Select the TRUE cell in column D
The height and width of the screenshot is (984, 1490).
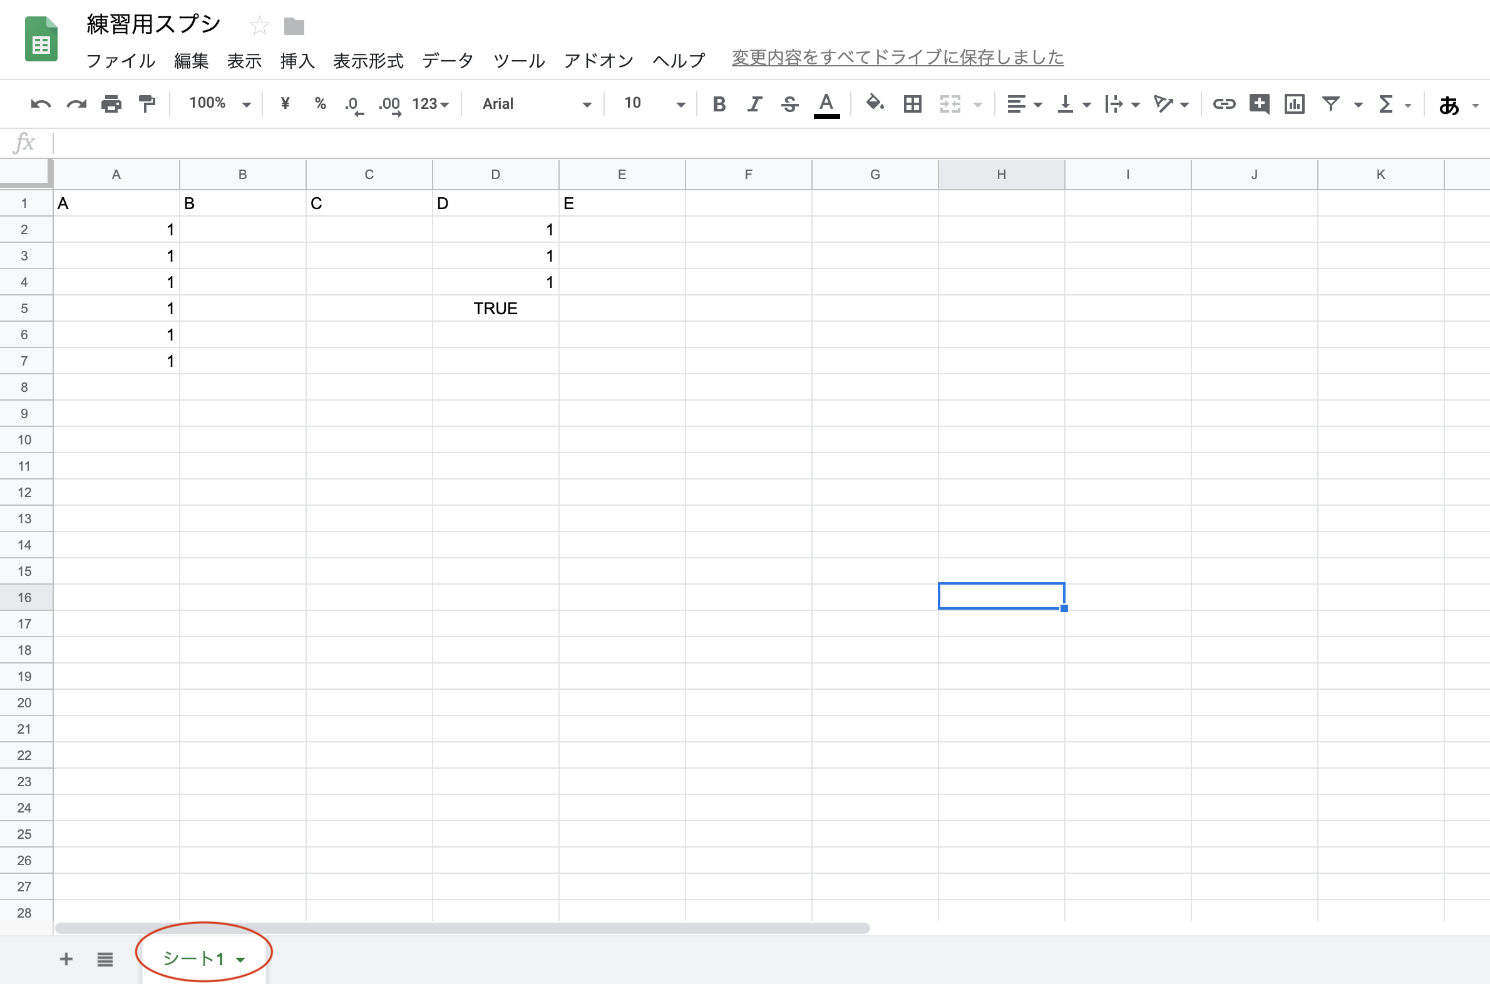pos(495,308)
